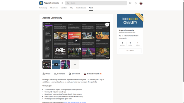Click the Acquire Community page heading
184x103 pixels.
(52, 18)
